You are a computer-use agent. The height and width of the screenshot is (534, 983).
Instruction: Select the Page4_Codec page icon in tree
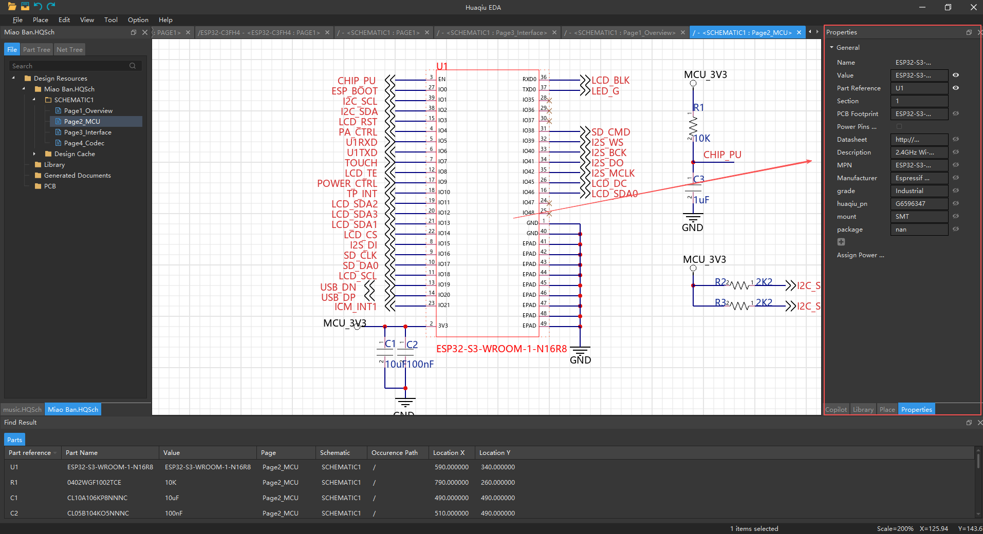point(58,143)
